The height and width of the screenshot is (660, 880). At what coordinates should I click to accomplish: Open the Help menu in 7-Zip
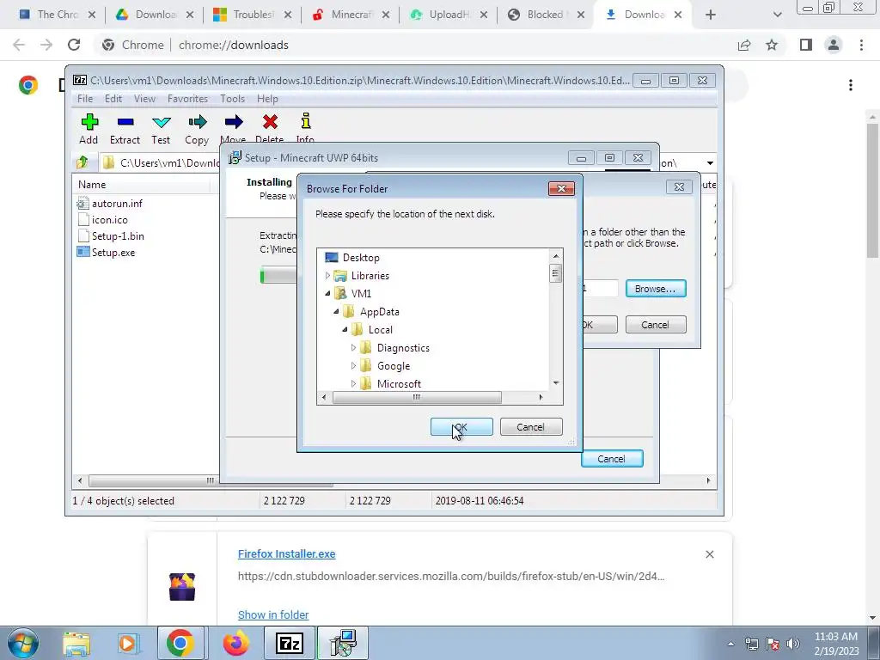(x=268, y=99)
